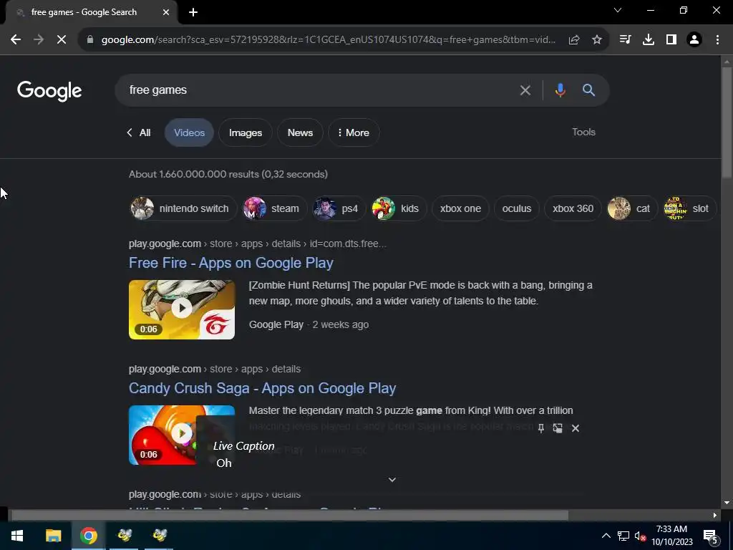The width and height of the screenshot is (733, 550).
Task: Click the muted volume tray icon
Action: point(641,536)
